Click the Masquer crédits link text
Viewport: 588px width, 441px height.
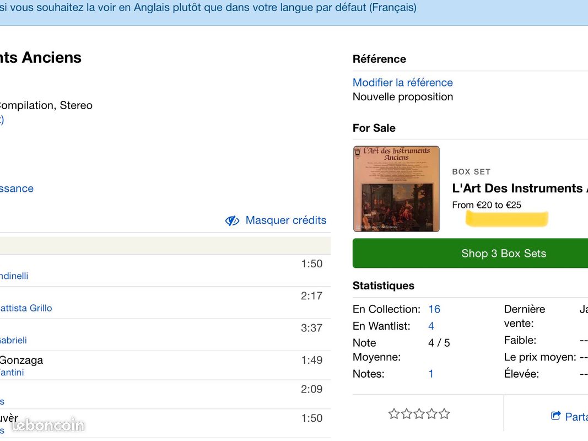[x=286, y=220]
